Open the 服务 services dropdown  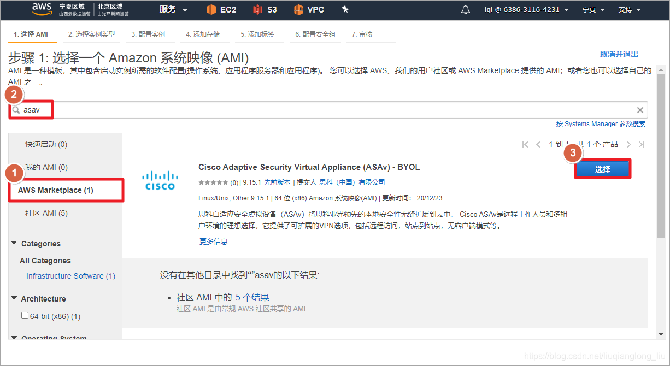(x=174, y=10)
